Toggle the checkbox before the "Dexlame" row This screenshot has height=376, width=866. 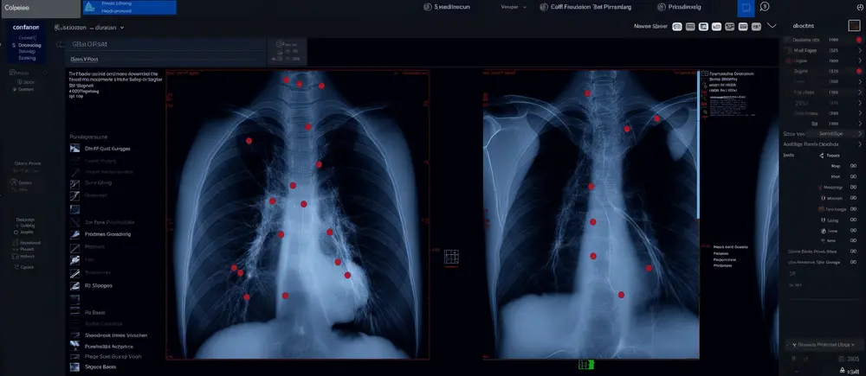787,40
